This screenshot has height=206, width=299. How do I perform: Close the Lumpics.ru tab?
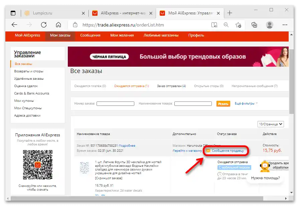pyautogui.click(x=83, y=13)
